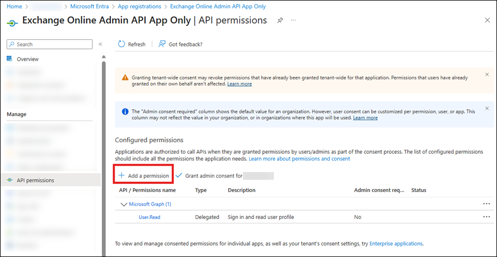
Task: Click the Description column header
Action: (x=241, y=190)
